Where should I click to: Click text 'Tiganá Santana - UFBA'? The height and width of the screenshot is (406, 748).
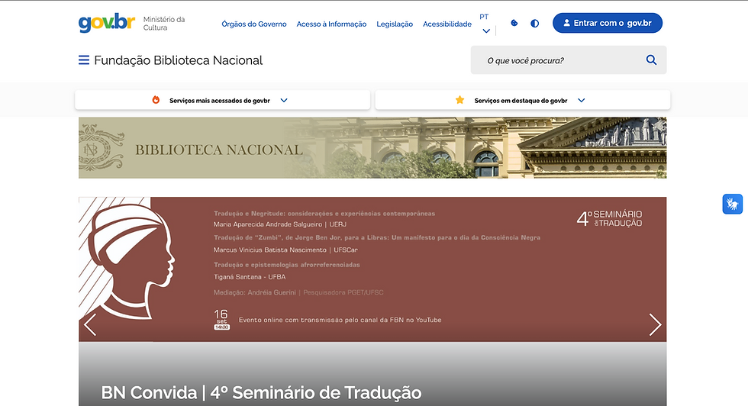[x=250, y=277]
